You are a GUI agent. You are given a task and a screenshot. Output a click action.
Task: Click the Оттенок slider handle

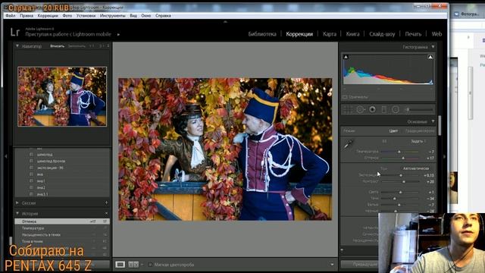point(403,158)
